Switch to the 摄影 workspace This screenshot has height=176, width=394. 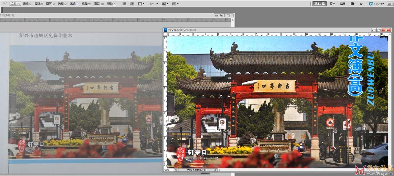(353, 4)
